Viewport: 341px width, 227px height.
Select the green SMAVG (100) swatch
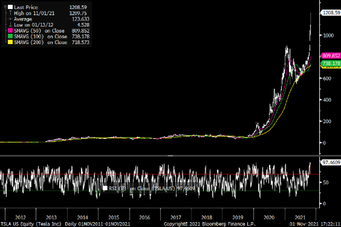[10, 37]
